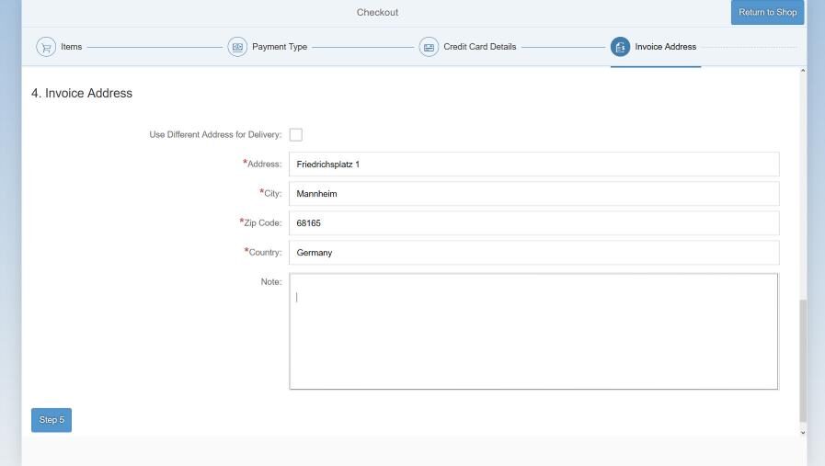Click the 4. Invoice Address heading

[82, 94]
